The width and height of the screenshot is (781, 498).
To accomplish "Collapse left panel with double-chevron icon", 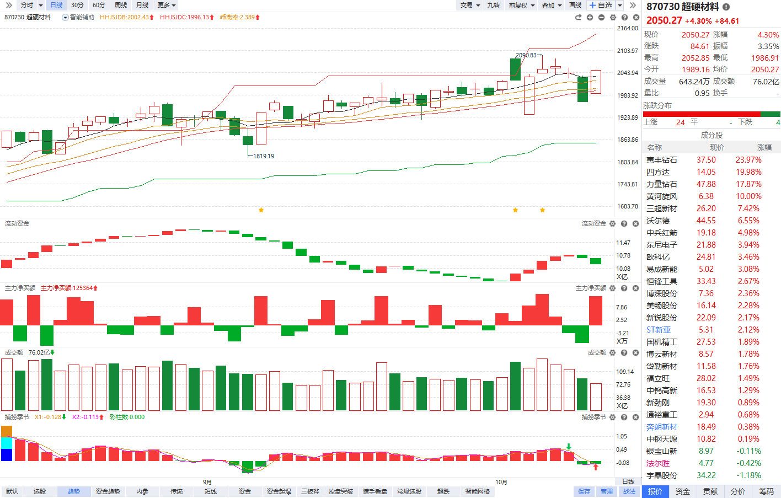I will point(8,5).
